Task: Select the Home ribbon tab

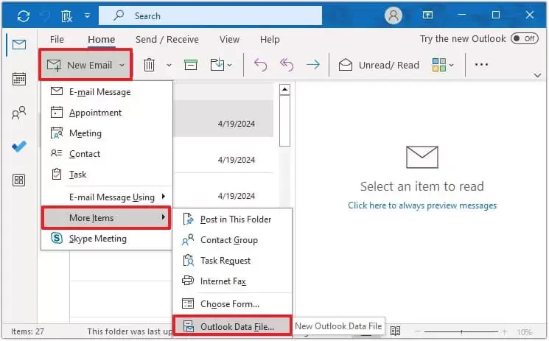Action: (101, 40)
